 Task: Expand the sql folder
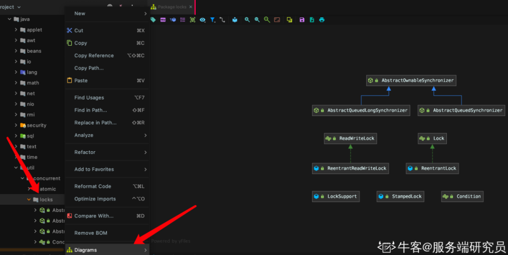[x=16, y=136]
